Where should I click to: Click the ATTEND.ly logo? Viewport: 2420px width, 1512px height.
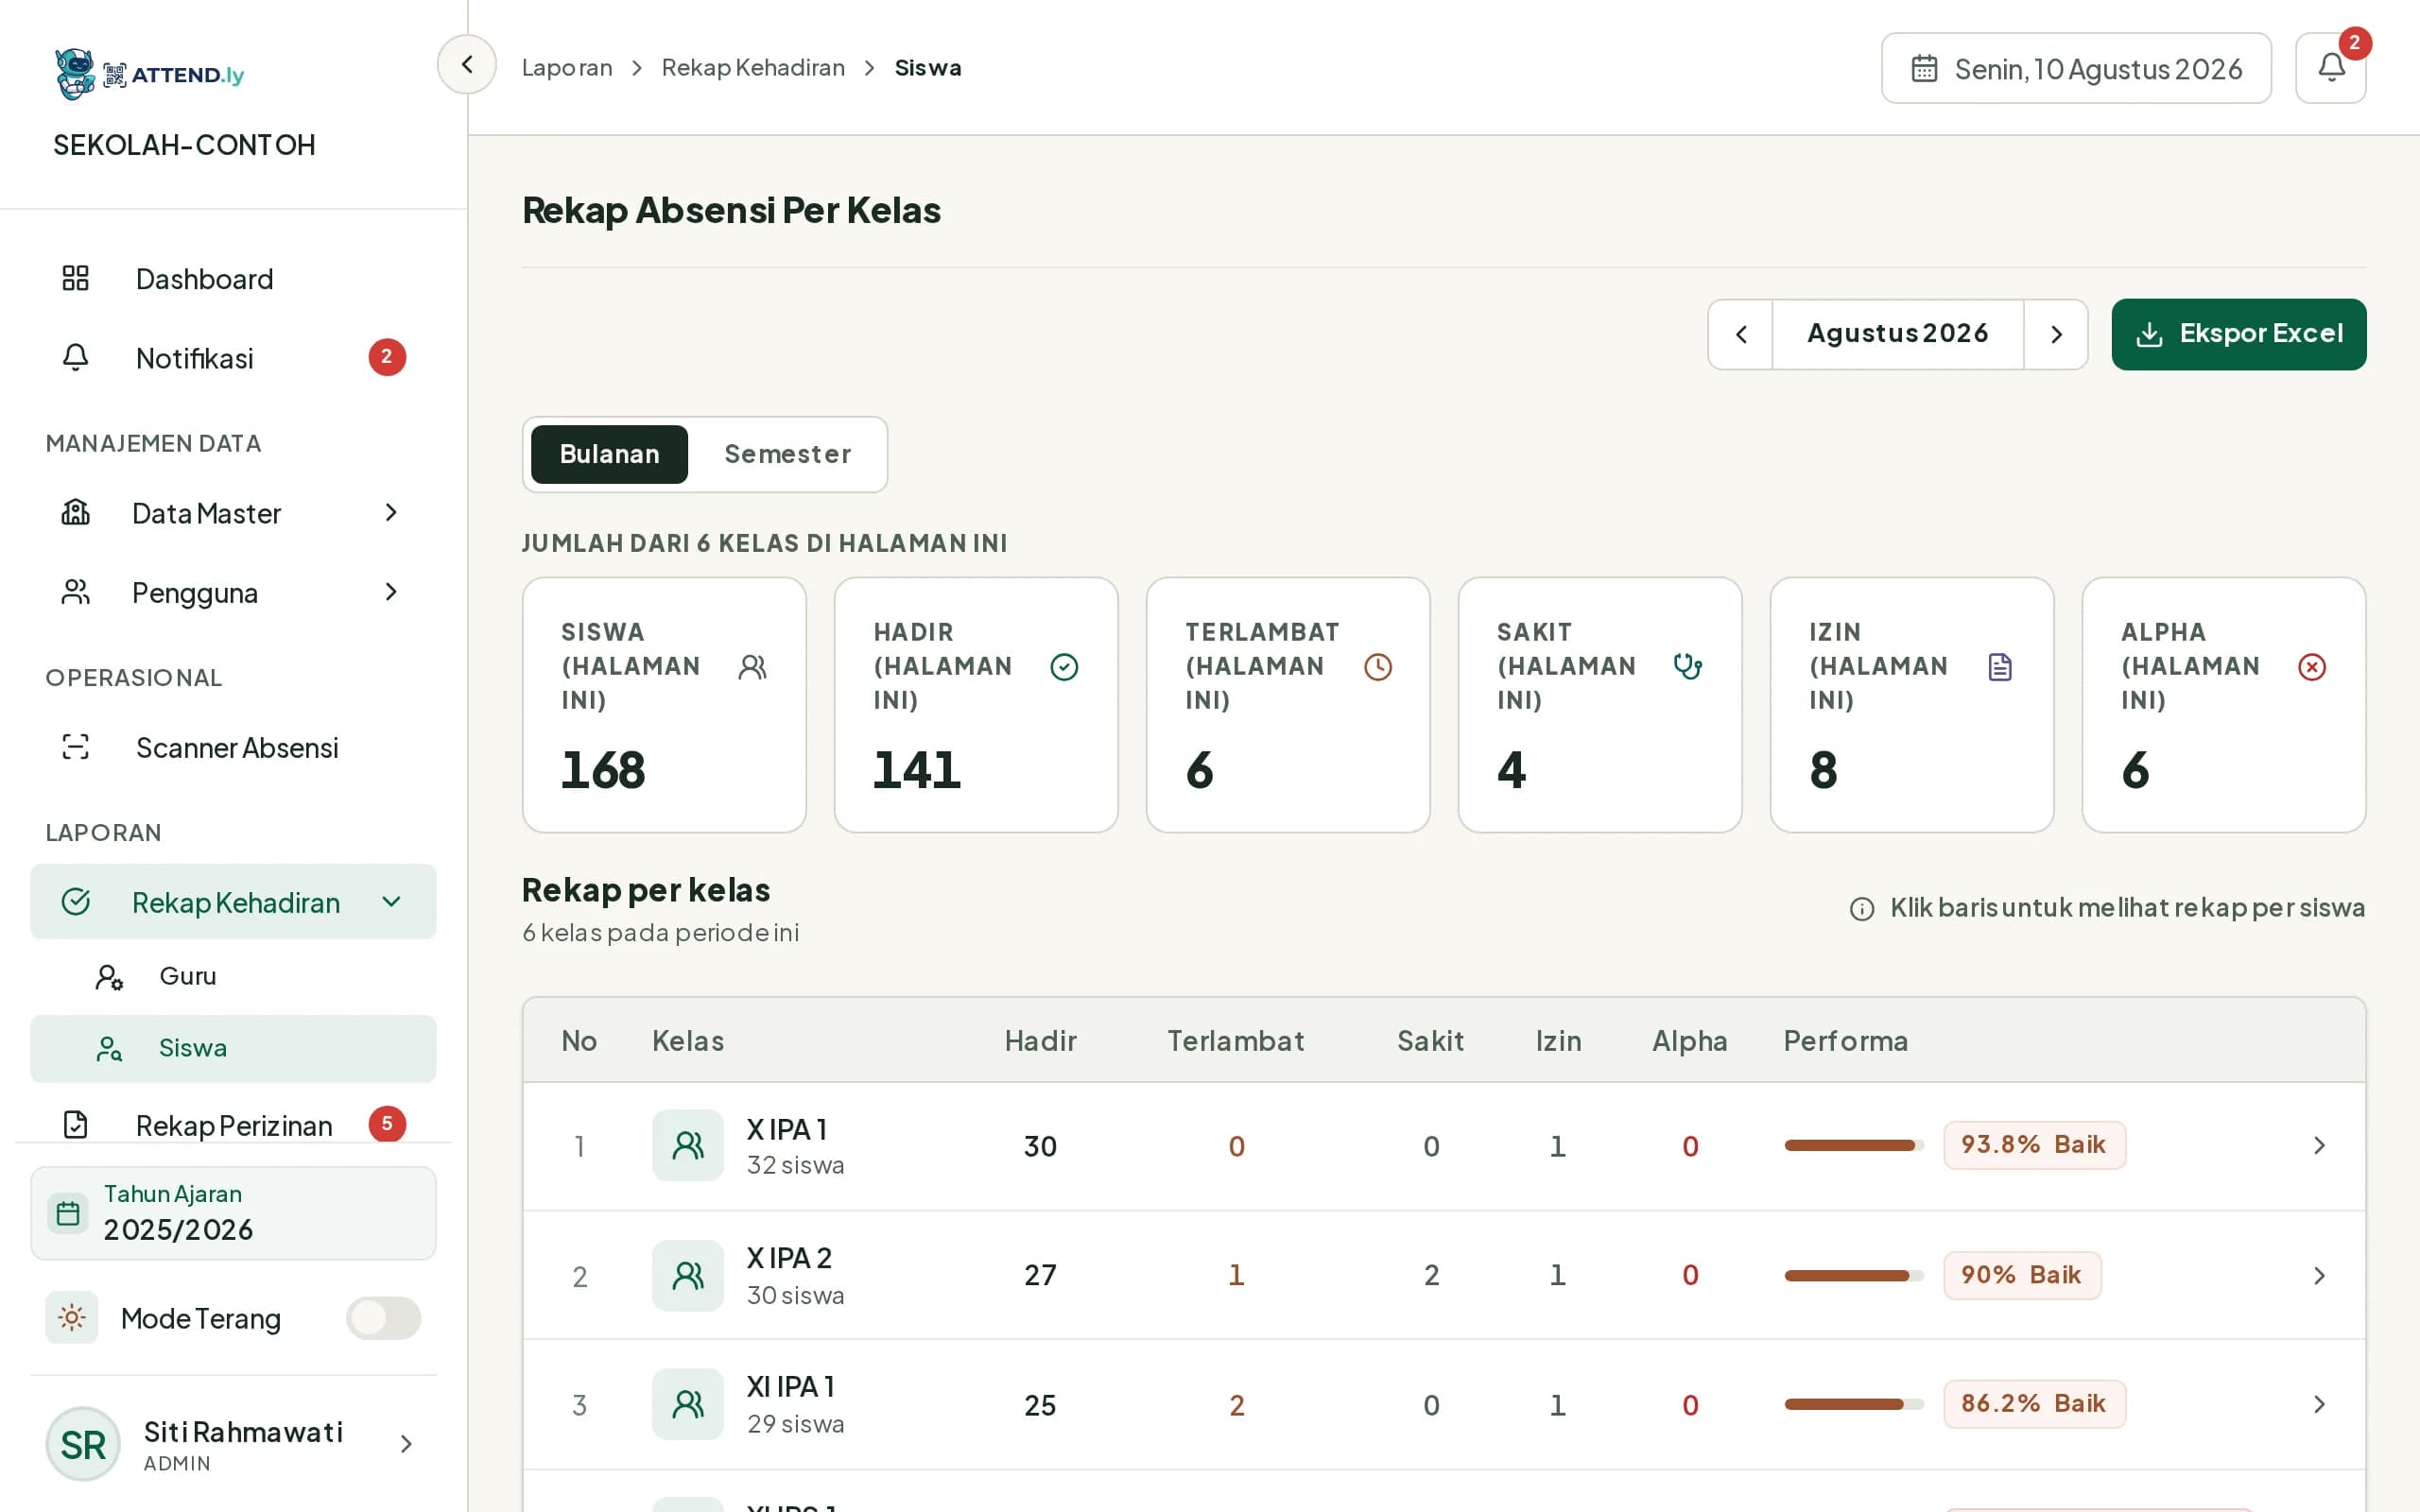coord(150,74)
